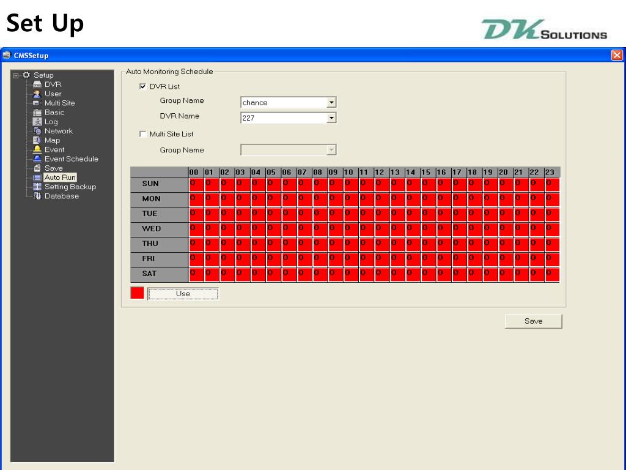626x470 pixels.
Task: Click the disabled Multi Site Group Name dropdown
Action: pos(289,150)
